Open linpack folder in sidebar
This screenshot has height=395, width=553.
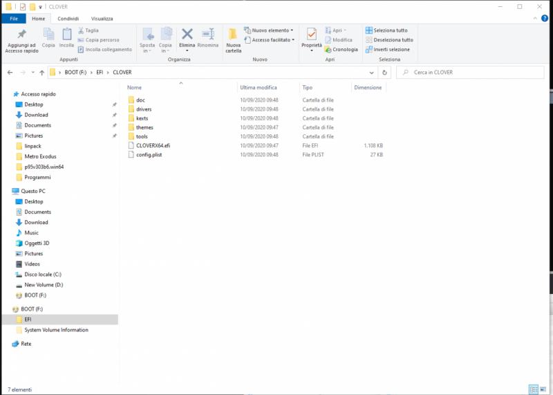point(32,146)
